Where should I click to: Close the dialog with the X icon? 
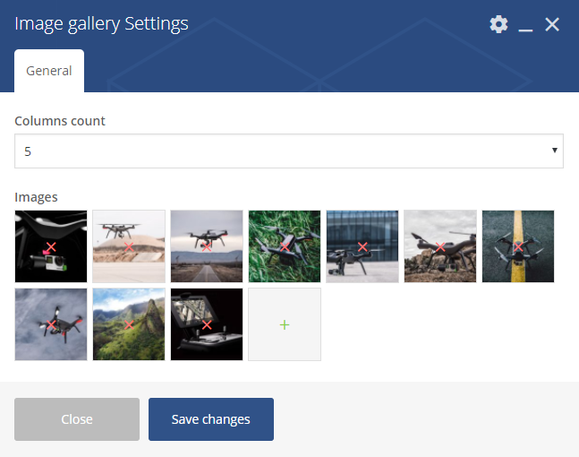pyautogui.click(x=552, y=25)
